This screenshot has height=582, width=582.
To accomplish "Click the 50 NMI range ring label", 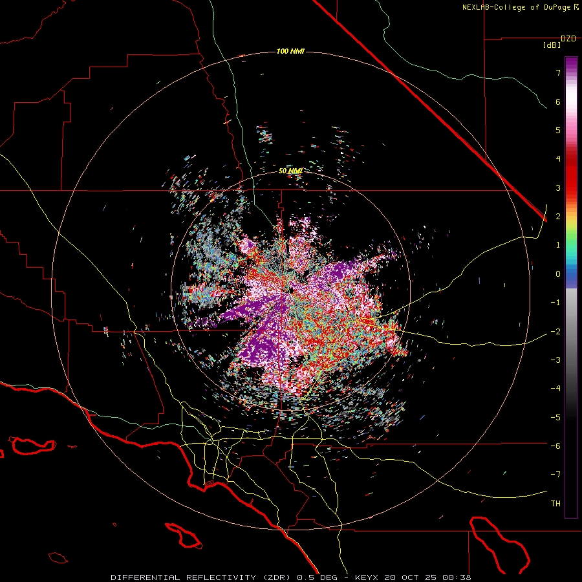I will (x=290, y=171).
